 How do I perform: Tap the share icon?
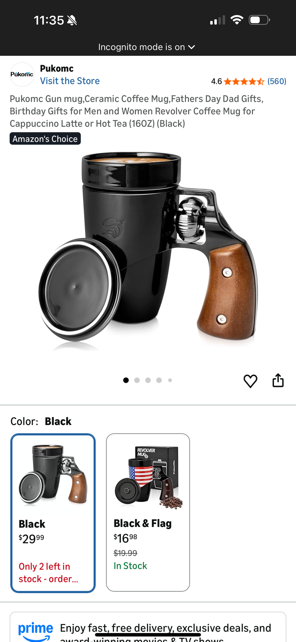pyautogui.click(x=278, y=380)
